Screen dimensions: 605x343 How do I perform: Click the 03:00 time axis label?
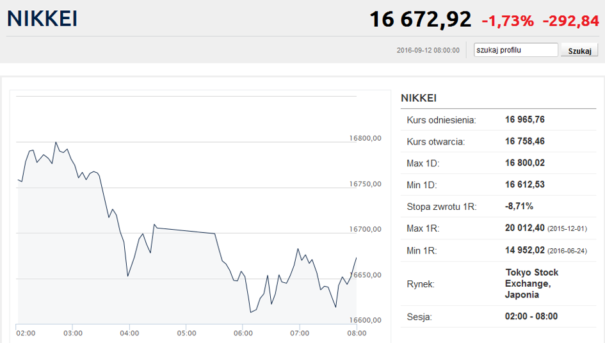tap(73, 333)
